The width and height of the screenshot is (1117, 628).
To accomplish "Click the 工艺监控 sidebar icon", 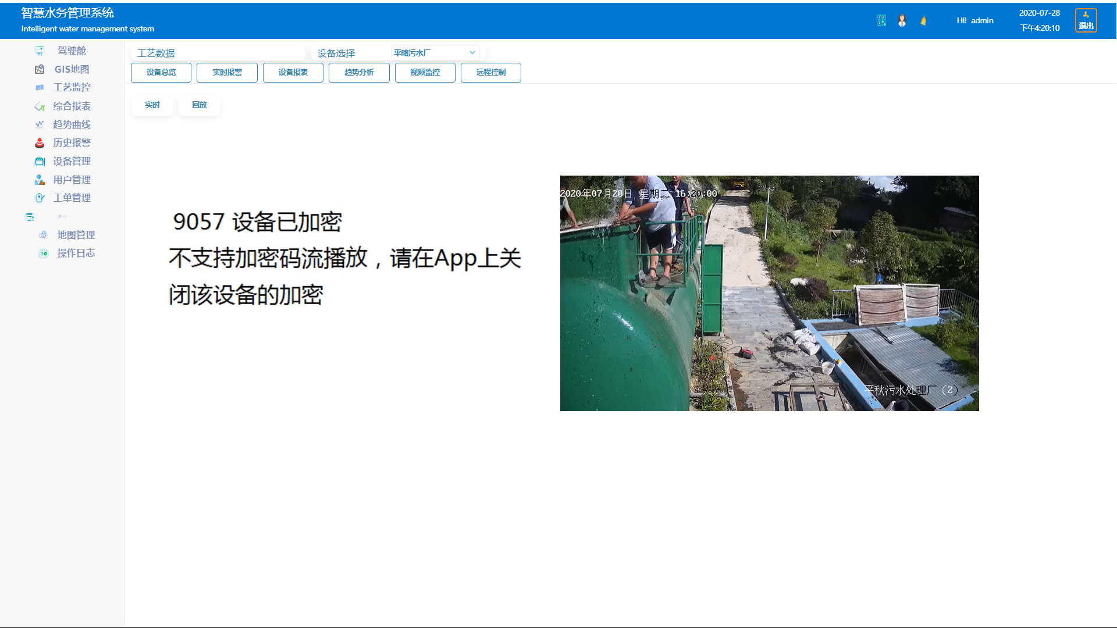I will point(40,87).
